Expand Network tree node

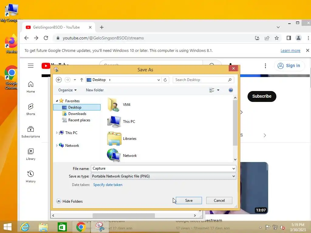pyautogui.click(x=57, y=145)
